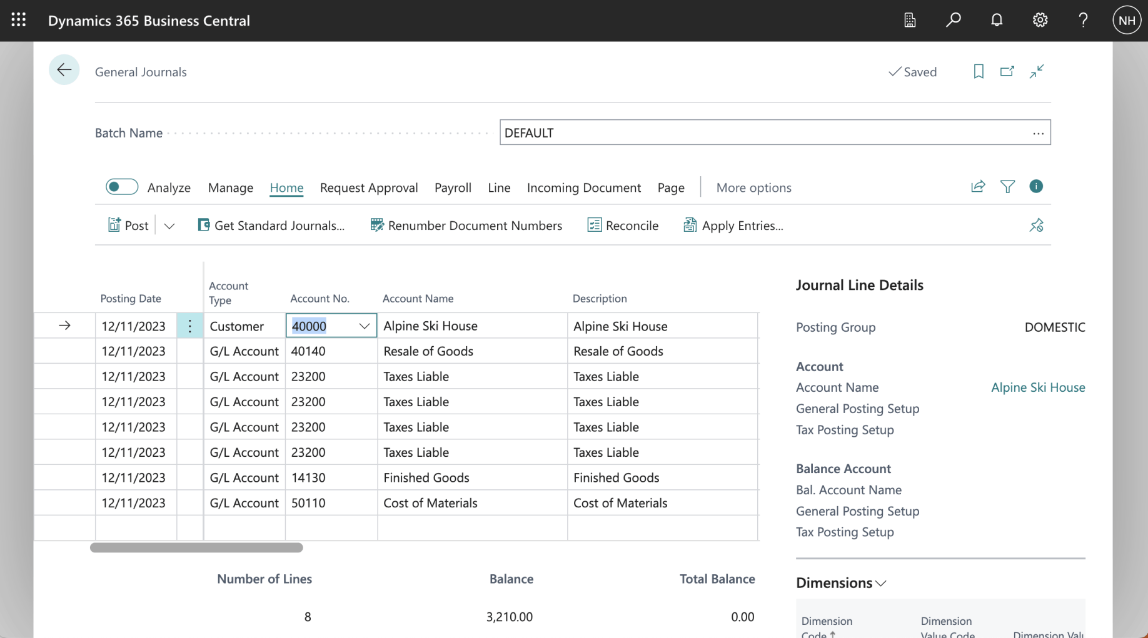
Task: Toggle the Analyze mode switch
Action: pos(122,187)
